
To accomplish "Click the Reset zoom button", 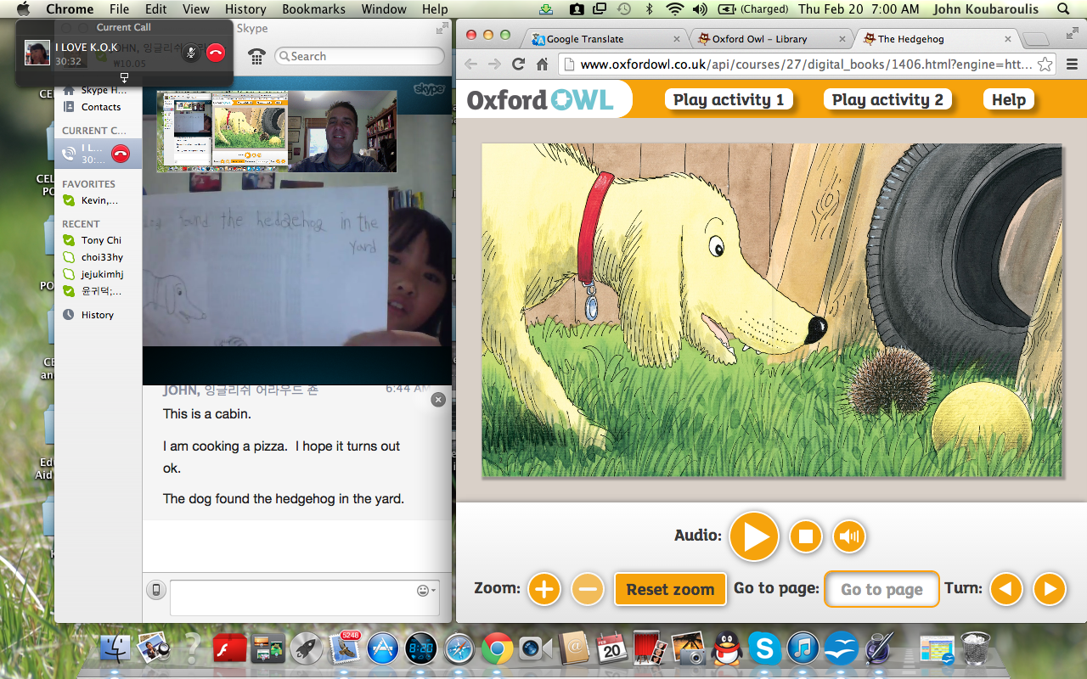I will [670, 589].
